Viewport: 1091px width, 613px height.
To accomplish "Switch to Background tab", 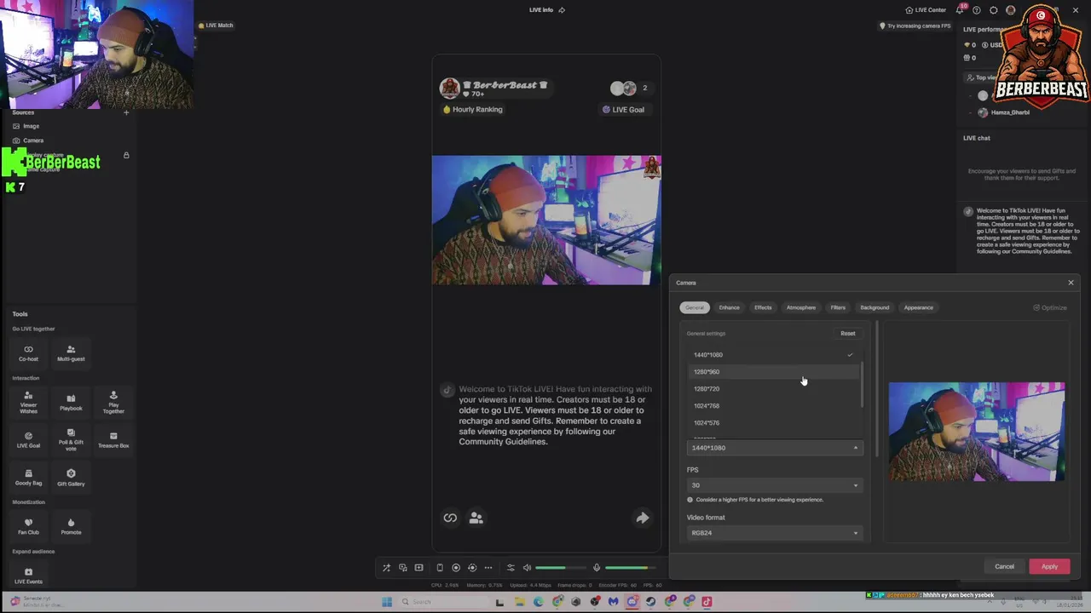I will (875, 307).
